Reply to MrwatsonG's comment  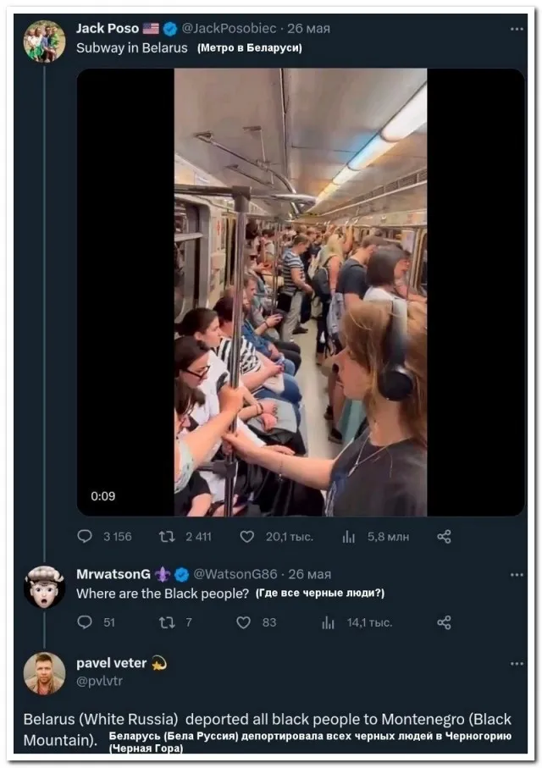pos(85,622)
